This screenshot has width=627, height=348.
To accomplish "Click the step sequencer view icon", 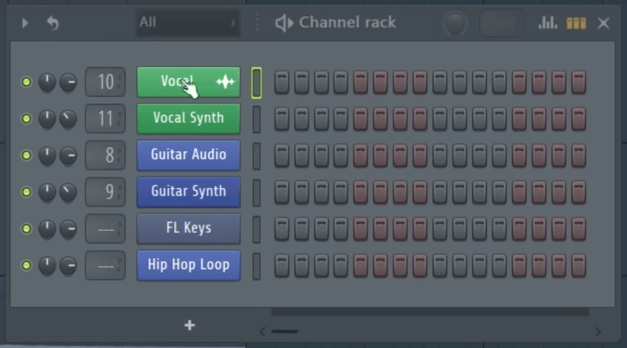I will (576, 23).
